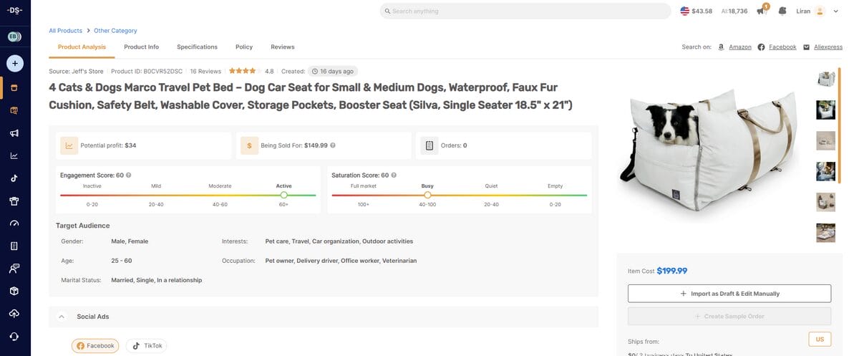Select the fifth product thumbnail
859x356 pixels.
pos(826,202)
